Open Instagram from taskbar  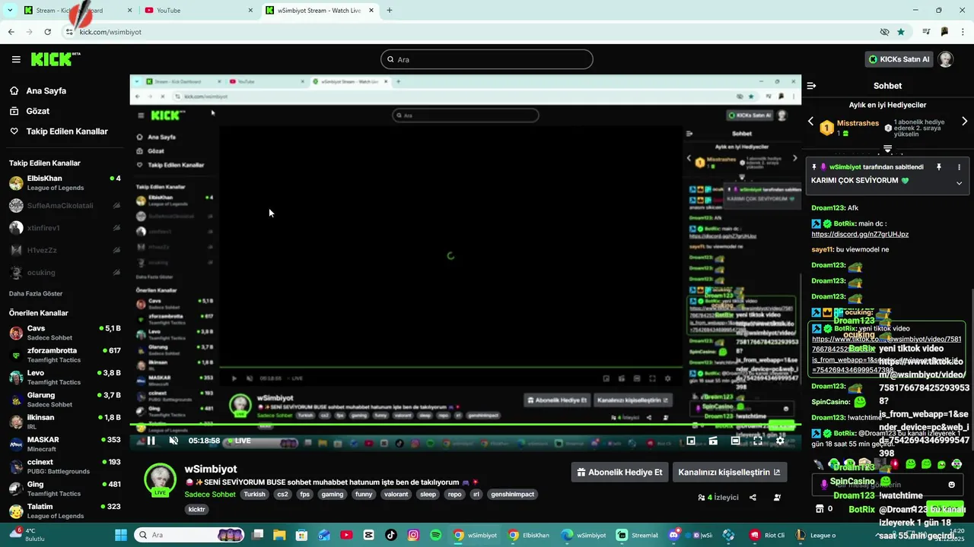413,535
